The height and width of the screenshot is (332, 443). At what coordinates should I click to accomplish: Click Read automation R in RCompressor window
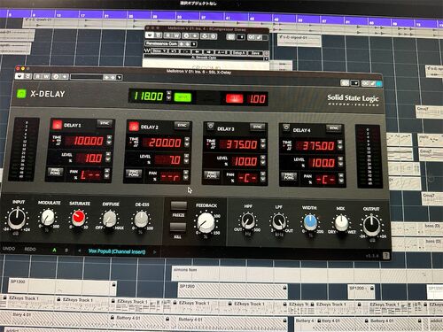167,35
